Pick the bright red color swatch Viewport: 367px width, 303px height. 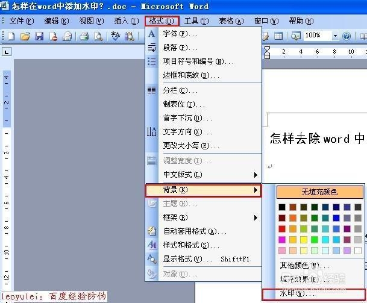(x=282, y=228)
